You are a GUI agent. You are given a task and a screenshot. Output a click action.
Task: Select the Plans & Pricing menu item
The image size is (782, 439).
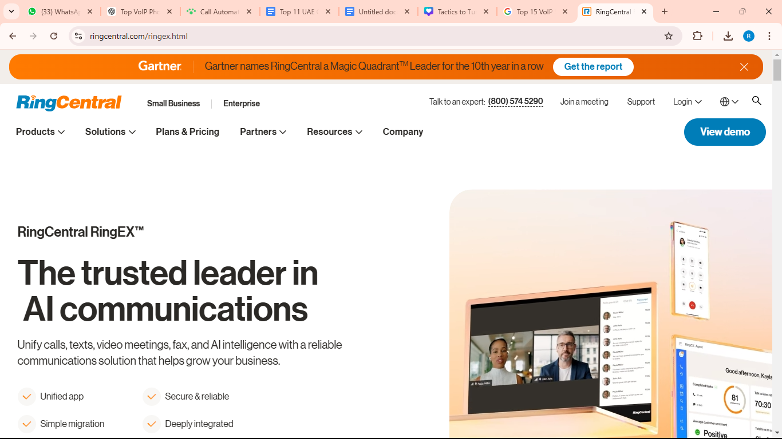(x=187, y=131)
